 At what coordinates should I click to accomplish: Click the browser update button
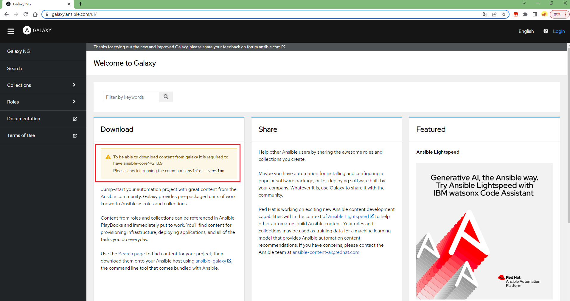pos(560,14)
